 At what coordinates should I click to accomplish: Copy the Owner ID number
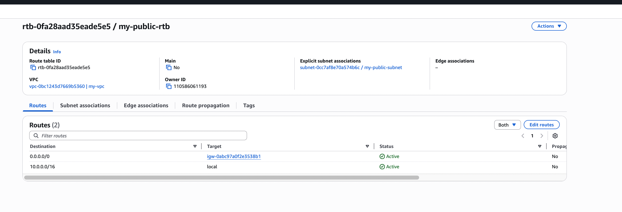[169, 86]
